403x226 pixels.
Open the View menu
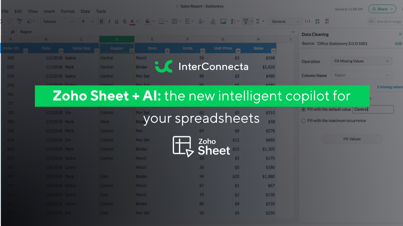pos(33,11)
